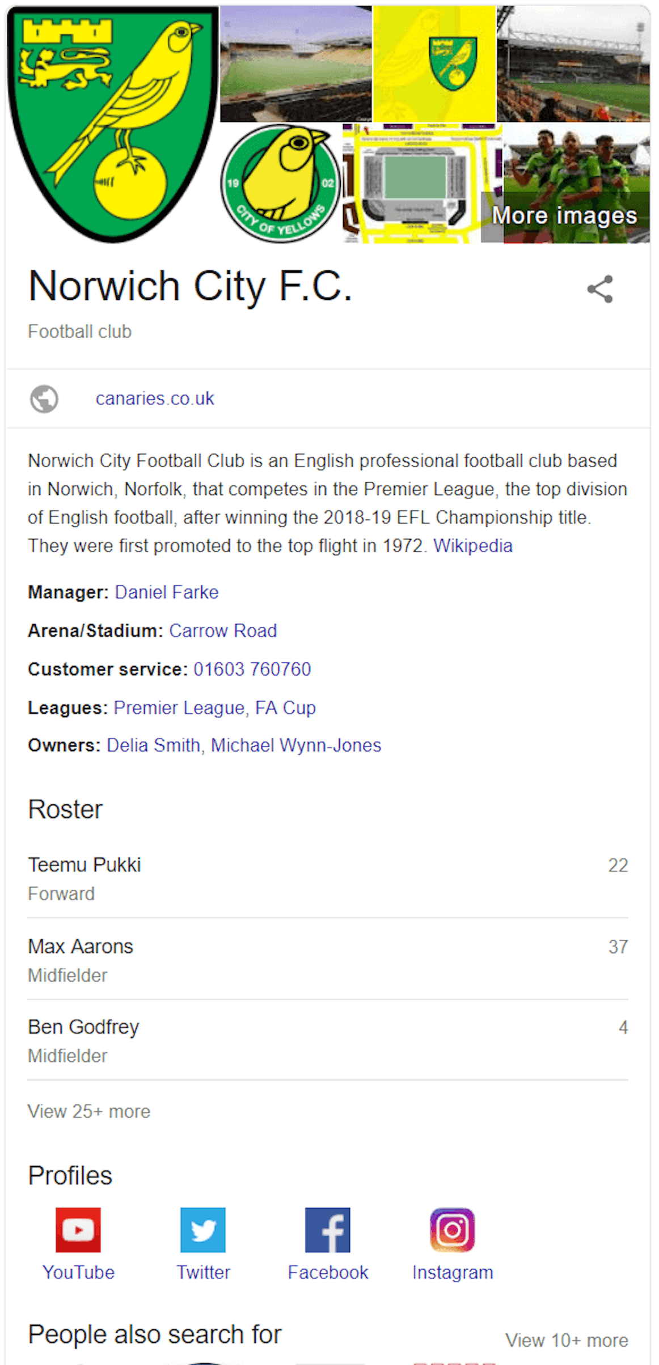Open Carrow Road stadium link
Image resolution: width=659 pixels, height=1365 pixels.
(x=223, y=630)
